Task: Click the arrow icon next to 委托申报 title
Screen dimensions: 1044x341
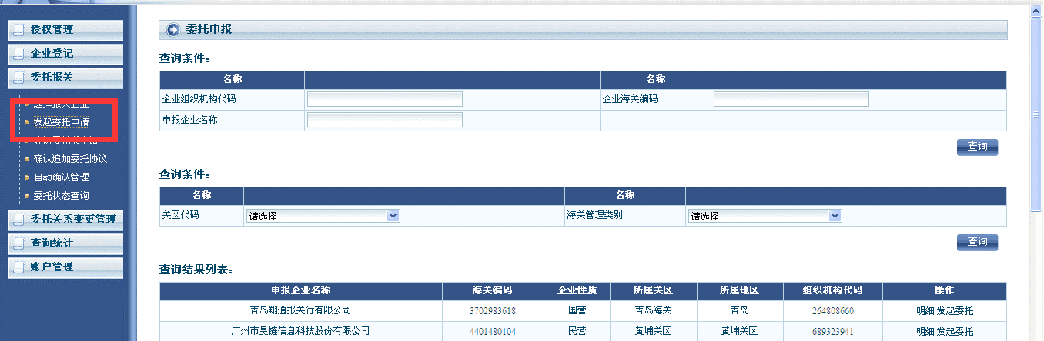Action: tap(173, 30)
